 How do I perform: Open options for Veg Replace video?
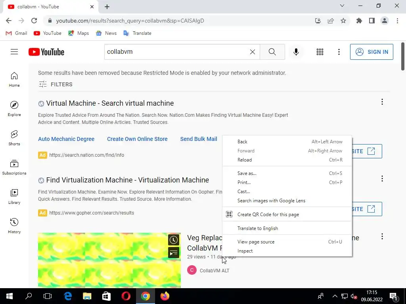(x=382, y=237)
